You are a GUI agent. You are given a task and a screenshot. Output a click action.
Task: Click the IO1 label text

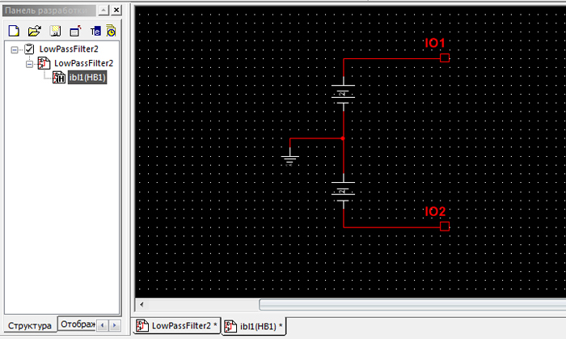click(x=435, y=43)
